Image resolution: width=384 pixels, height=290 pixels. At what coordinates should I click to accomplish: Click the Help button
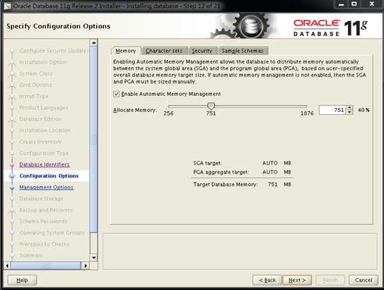point(22,280)
